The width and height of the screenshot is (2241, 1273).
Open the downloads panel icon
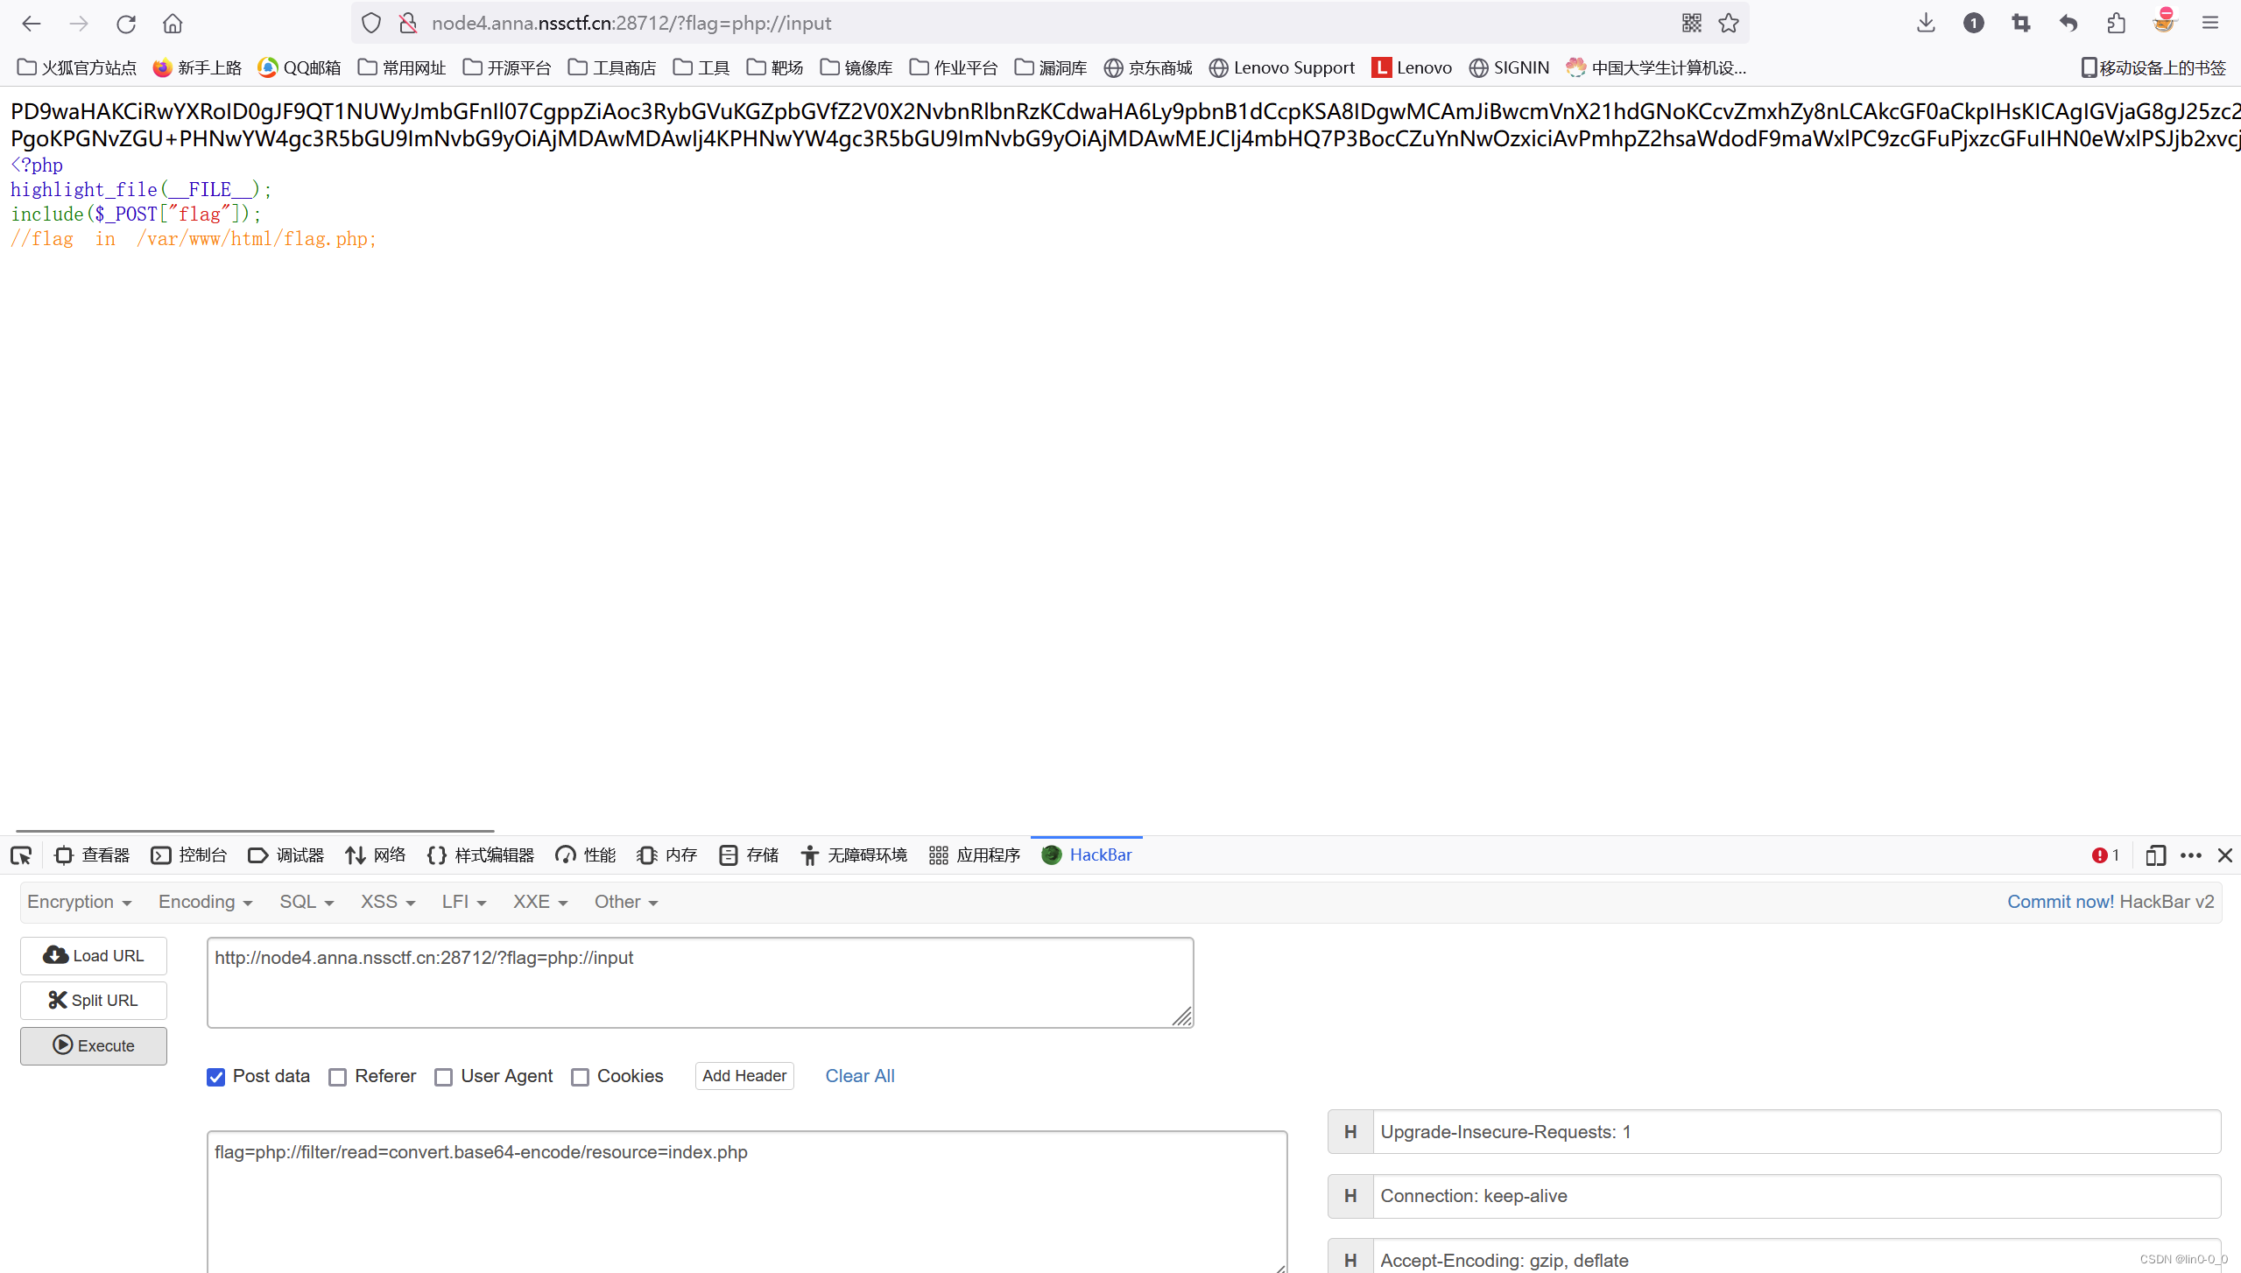point(1925,24)
